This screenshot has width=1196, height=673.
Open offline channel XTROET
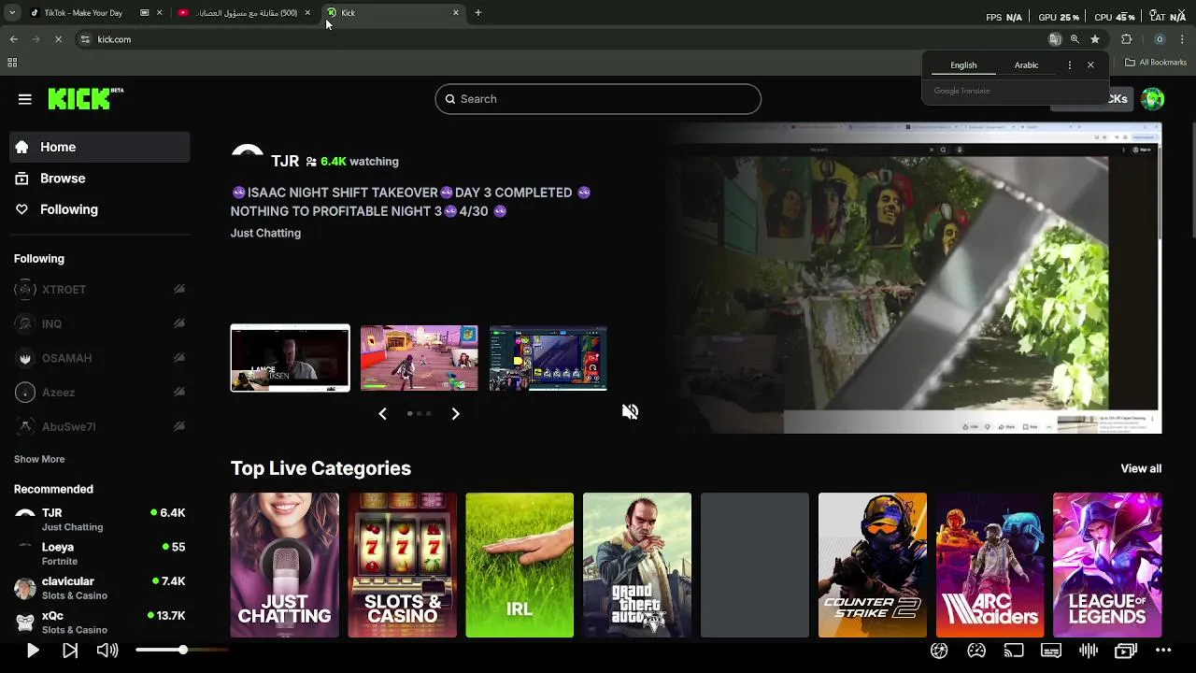pos(100,290)
